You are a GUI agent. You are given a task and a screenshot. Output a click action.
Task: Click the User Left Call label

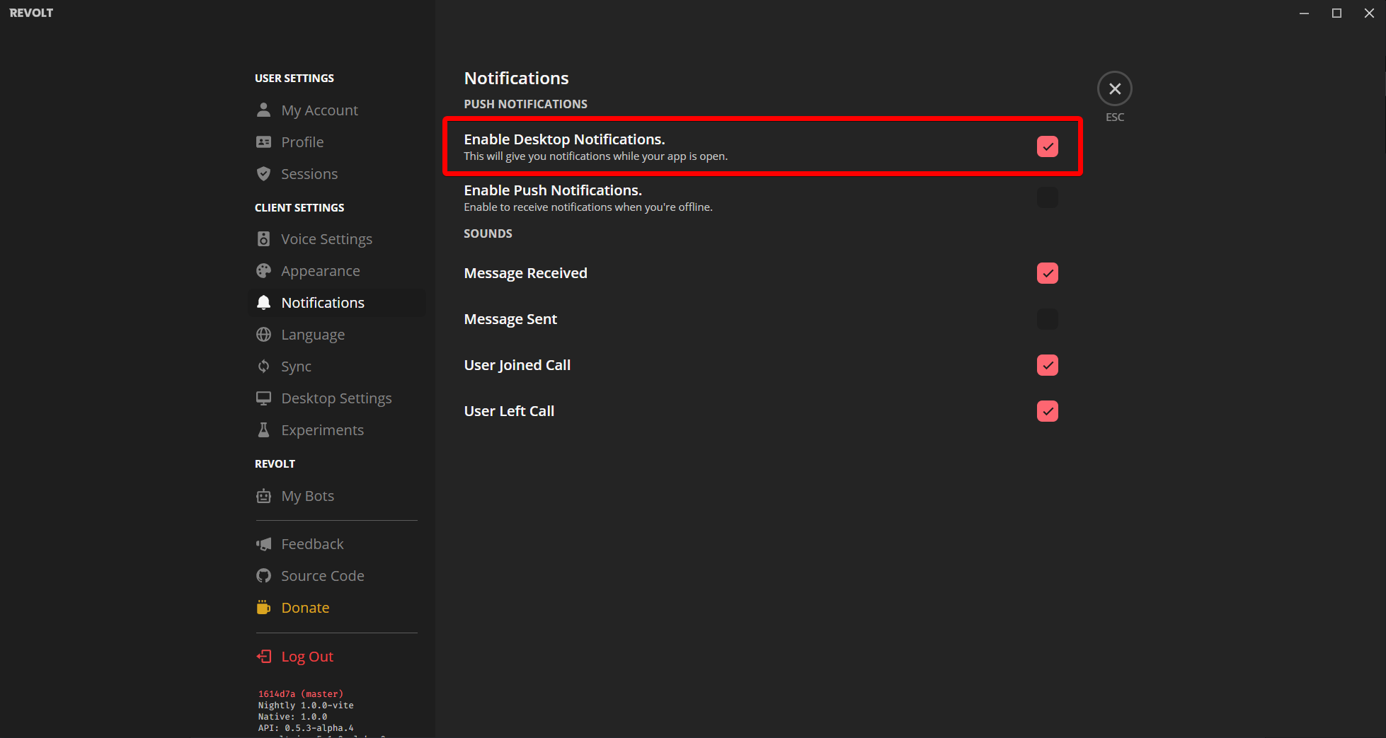509,411
